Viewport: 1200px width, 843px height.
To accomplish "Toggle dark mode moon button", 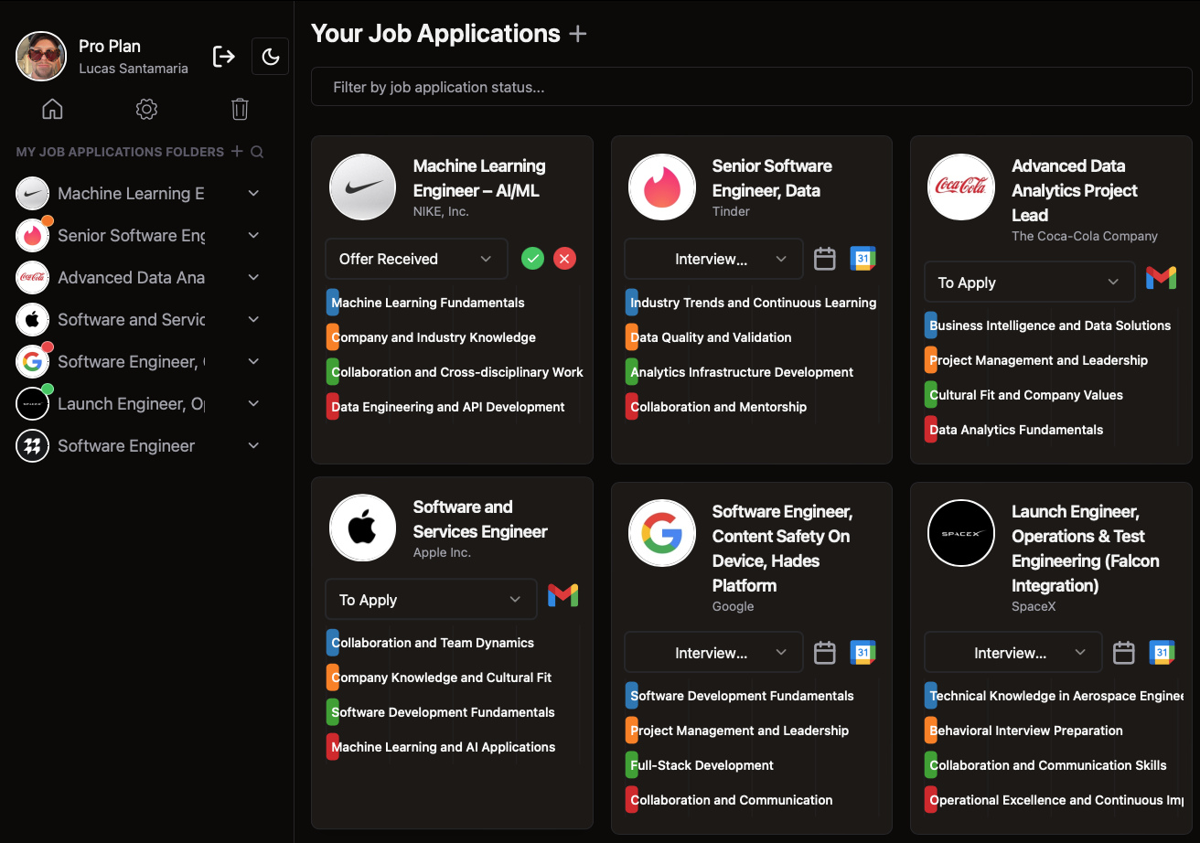I will point(270,57).
